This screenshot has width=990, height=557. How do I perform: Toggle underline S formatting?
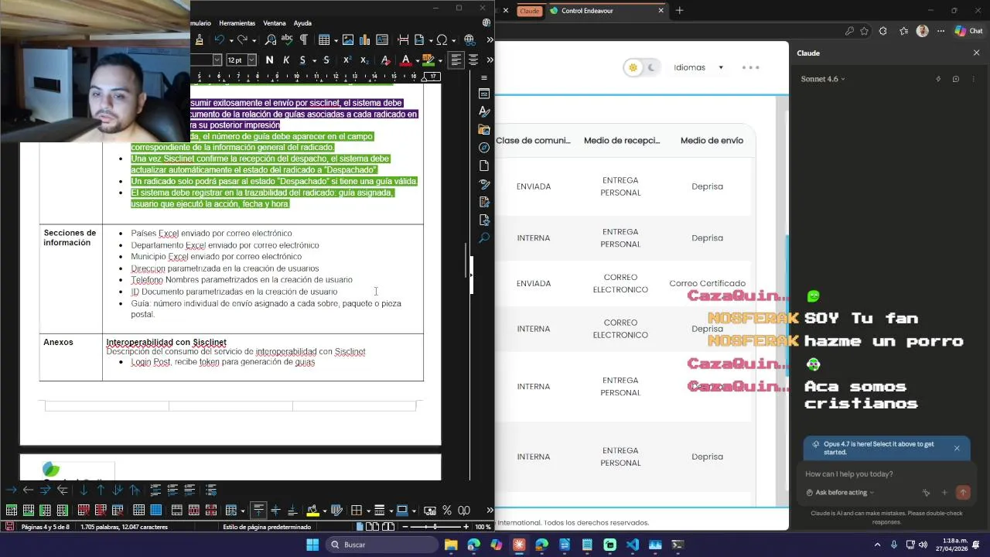tap(302, 60)
